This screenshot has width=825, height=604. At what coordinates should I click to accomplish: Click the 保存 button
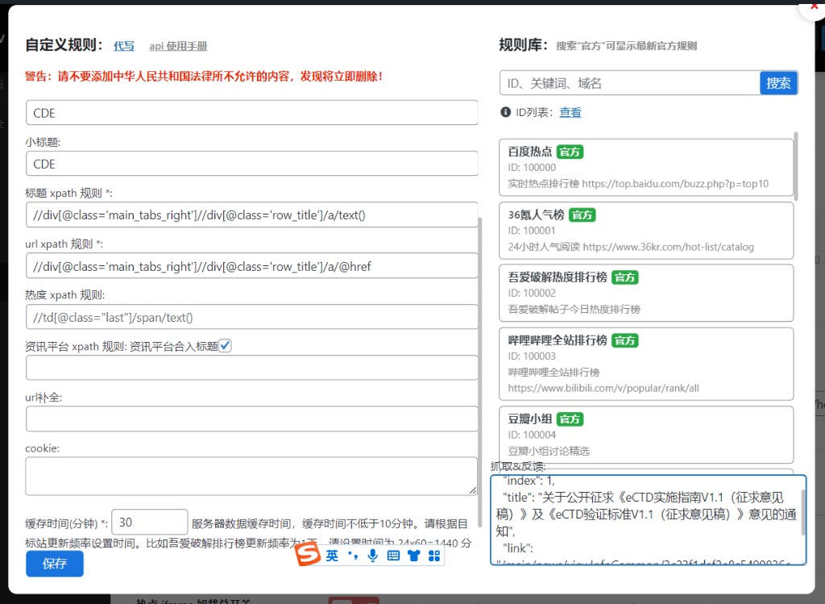(x=55, y=564)
